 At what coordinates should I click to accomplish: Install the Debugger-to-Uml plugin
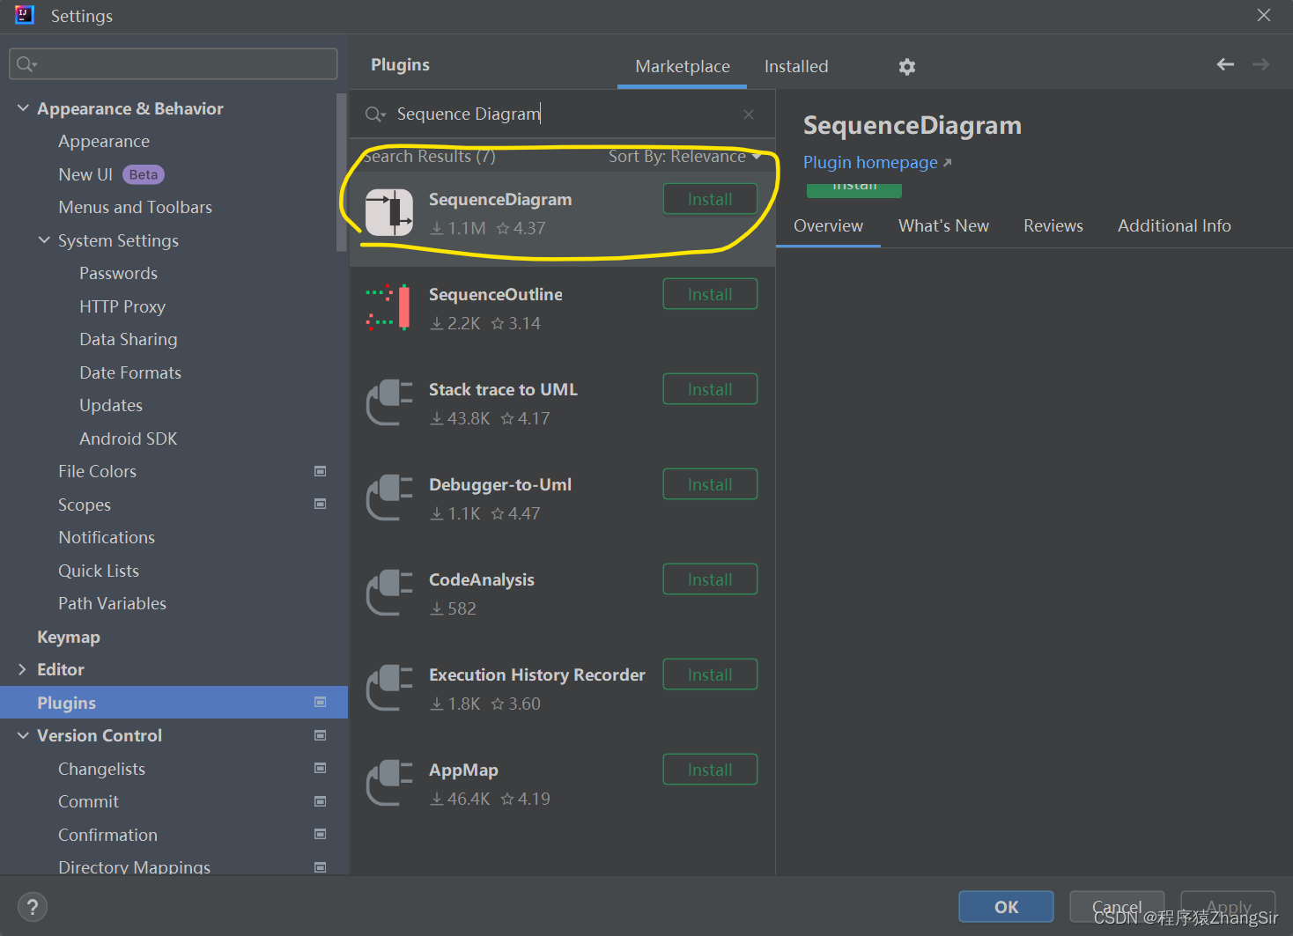(710, 484)
